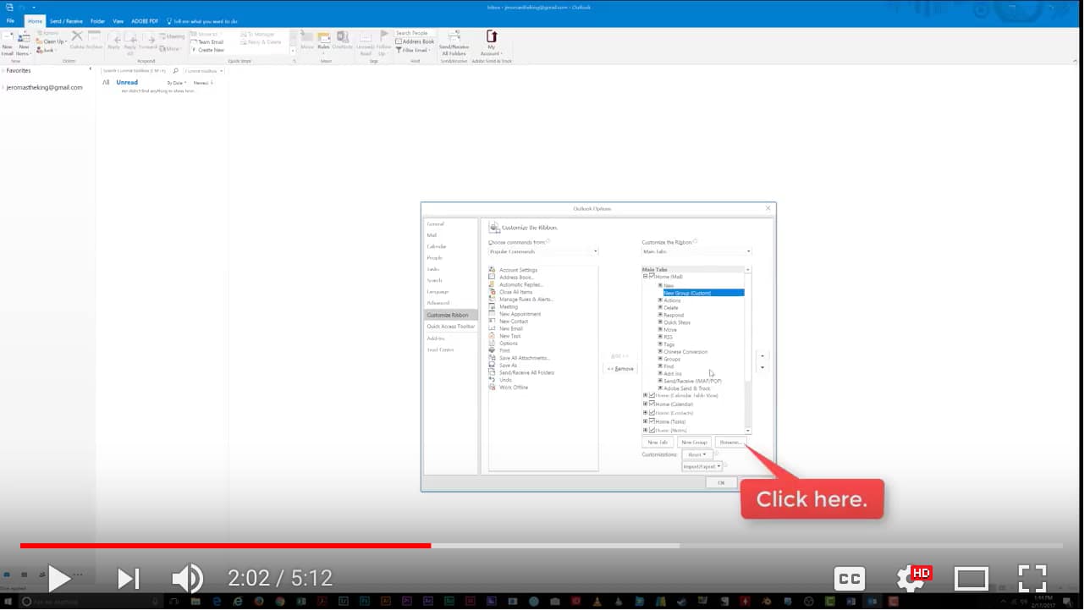Click Send/Receive All Folders
1090x616 pixels.
click(454, 42)
